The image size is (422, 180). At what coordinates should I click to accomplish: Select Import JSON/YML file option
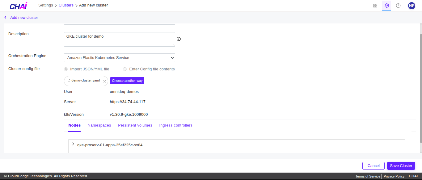(x=65, y=69)
